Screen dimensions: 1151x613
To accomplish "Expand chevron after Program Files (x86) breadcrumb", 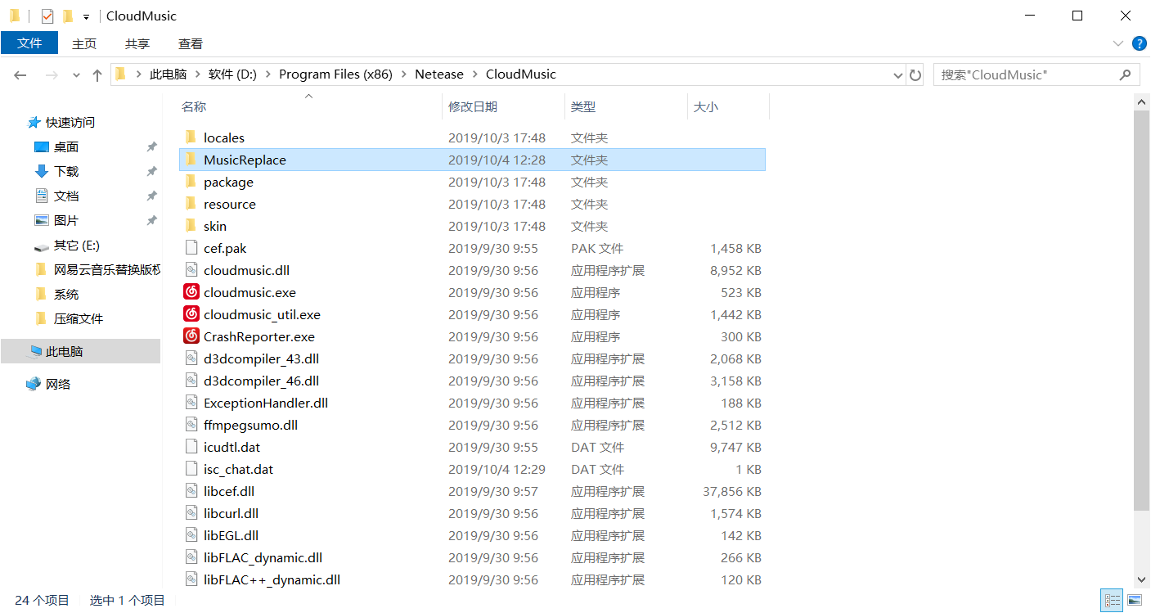I will [403, 74].
